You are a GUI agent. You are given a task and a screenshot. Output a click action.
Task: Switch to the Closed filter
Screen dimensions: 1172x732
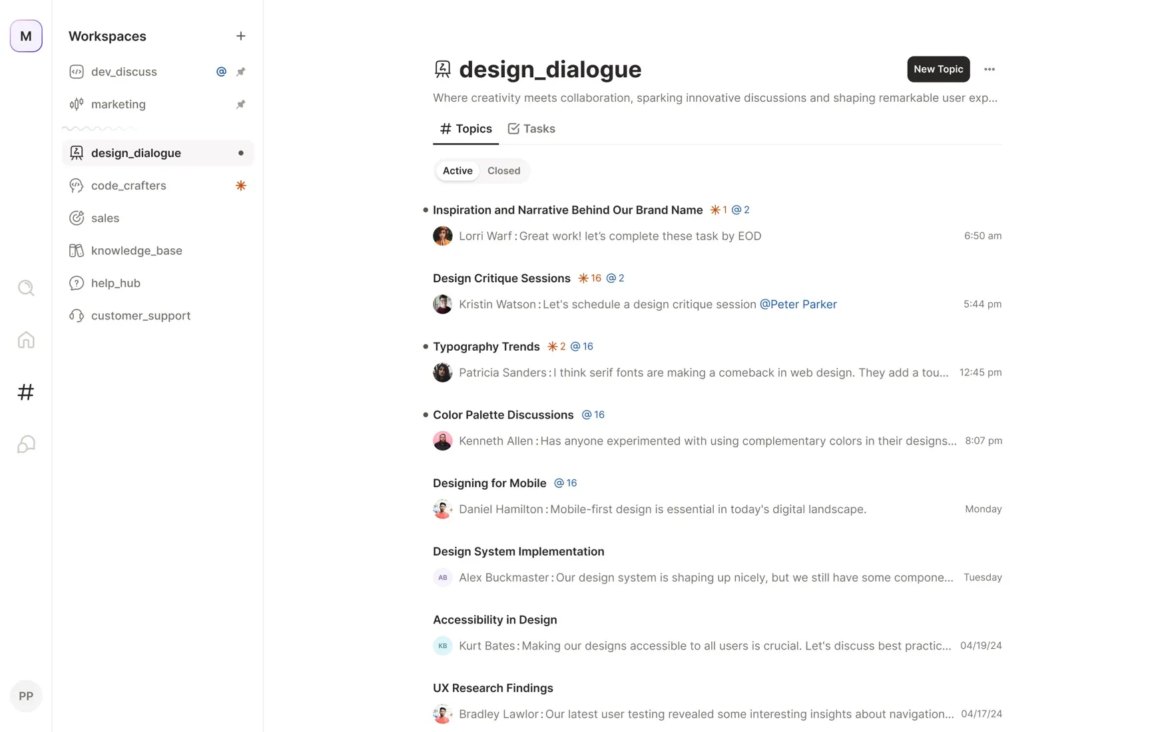click(x=504, y=171)
